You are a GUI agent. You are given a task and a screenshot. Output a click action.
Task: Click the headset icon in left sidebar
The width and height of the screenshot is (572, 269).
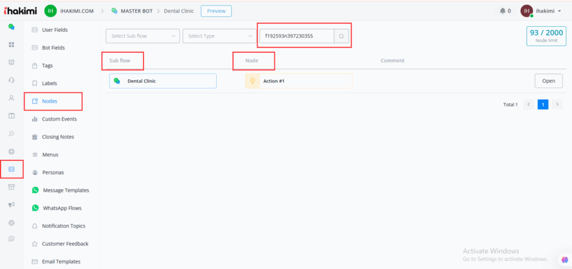pos(11,80)
